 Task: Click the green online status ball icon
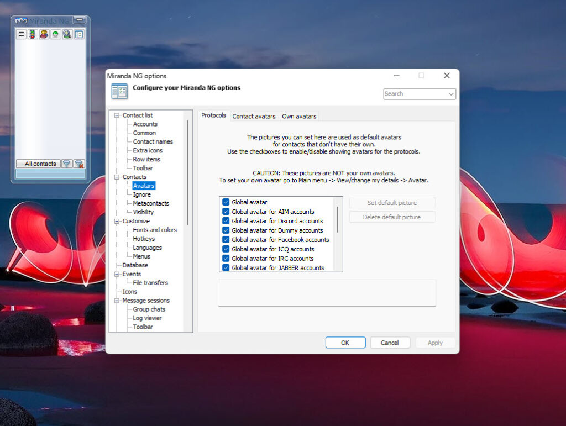tap(56, 34)
